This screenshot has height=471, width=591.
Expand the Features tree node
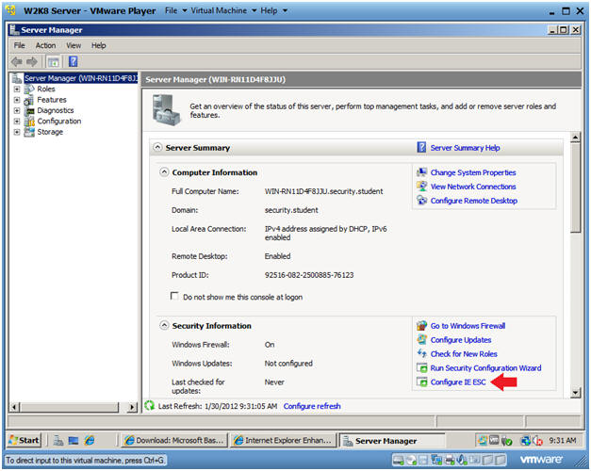(x=17, y=100)
